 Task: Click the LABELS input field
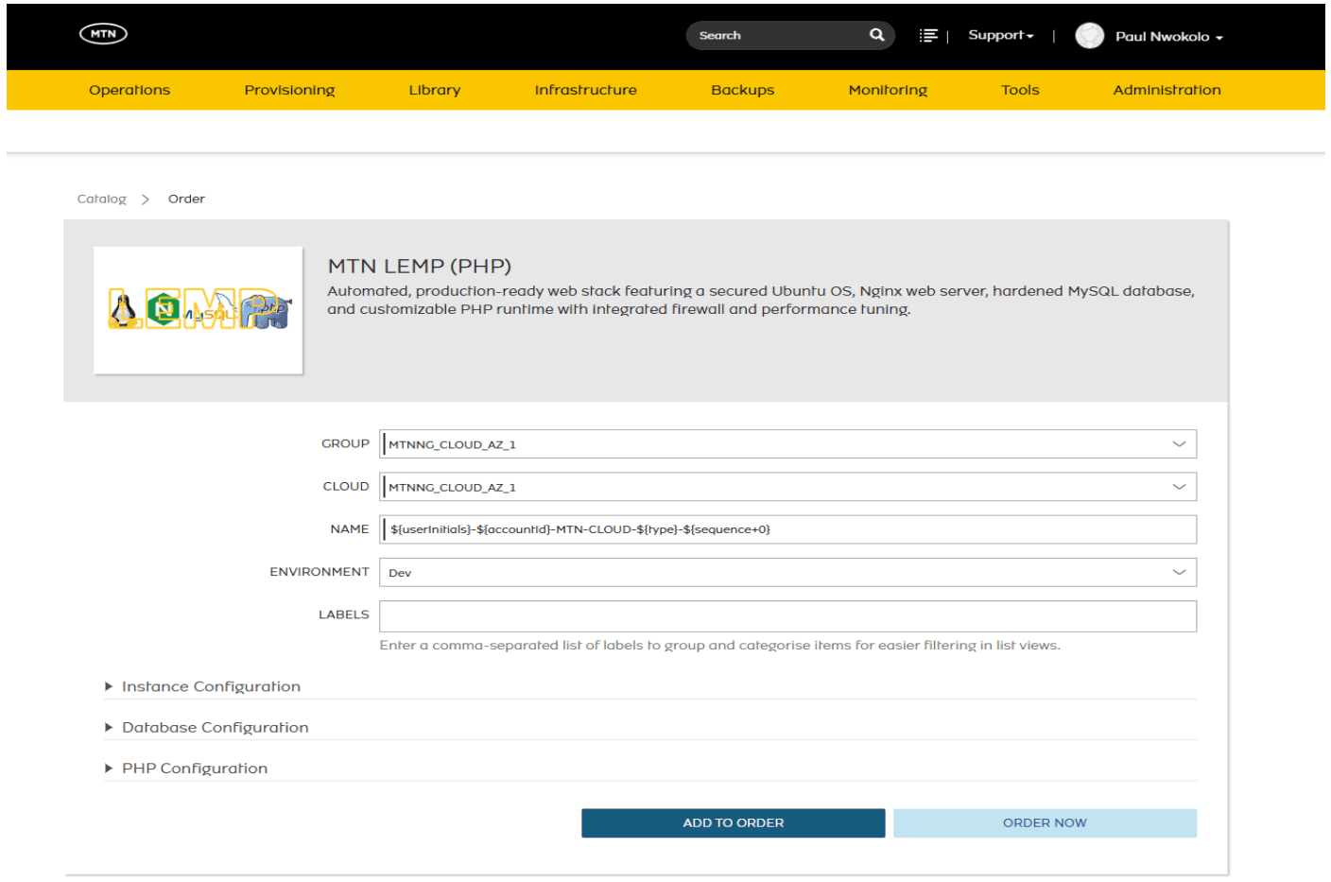pos(787,615)
